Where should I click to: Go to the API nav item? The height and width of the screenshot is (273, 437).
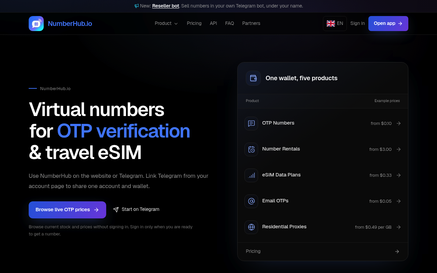[213, 24]
